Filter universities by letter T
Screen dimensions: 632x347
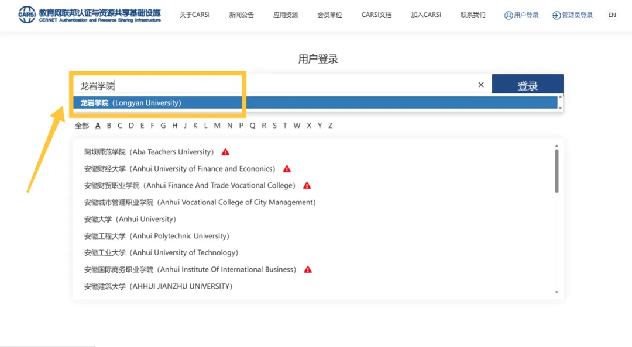coord(285,126)
